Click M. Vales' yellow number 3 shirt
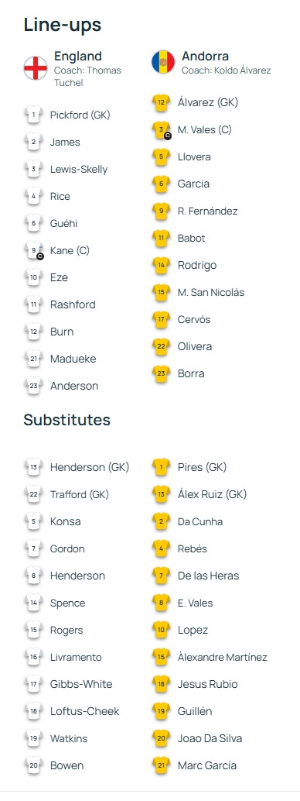This screenshot has height=801, width=300. [162, 129]
